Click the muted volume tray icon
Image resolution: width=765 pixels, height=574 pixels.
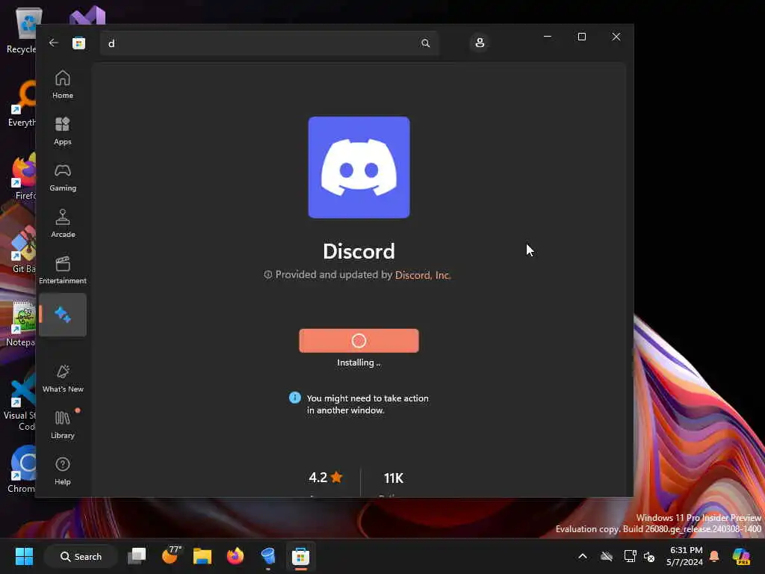[x=649, y=556]
